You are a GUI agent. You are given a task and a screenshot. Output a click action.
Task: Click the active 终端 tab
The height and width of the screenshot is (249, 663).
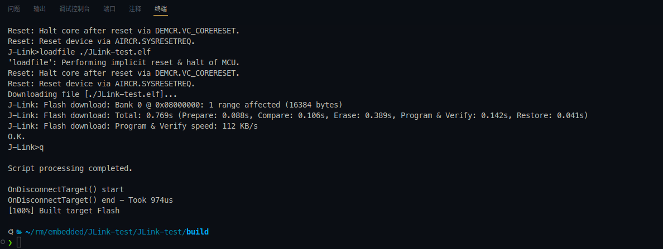[161, 9]
